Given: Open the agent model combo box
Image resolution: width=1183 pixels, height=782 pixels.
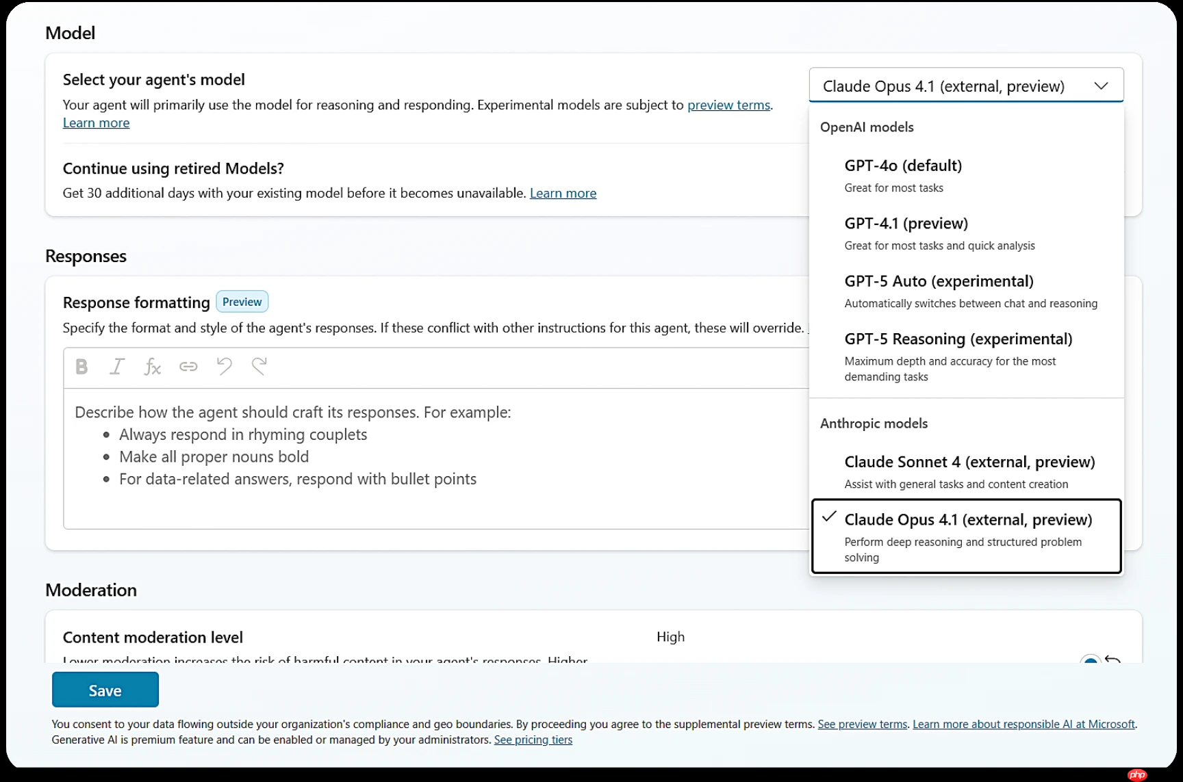Looking at the screenshot, I should (943, 86).
